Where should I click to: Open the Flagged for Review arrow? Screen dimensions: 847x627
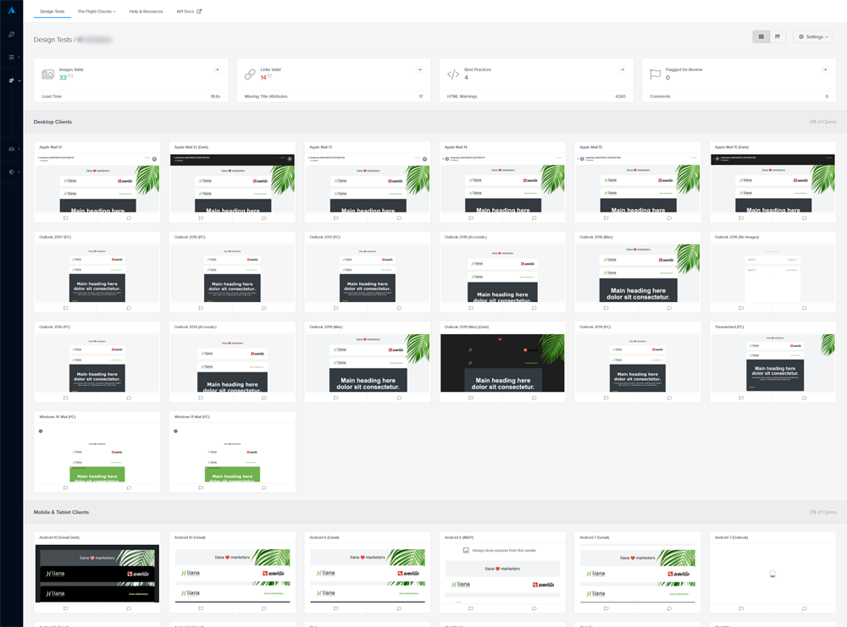(x=824, y=69)
